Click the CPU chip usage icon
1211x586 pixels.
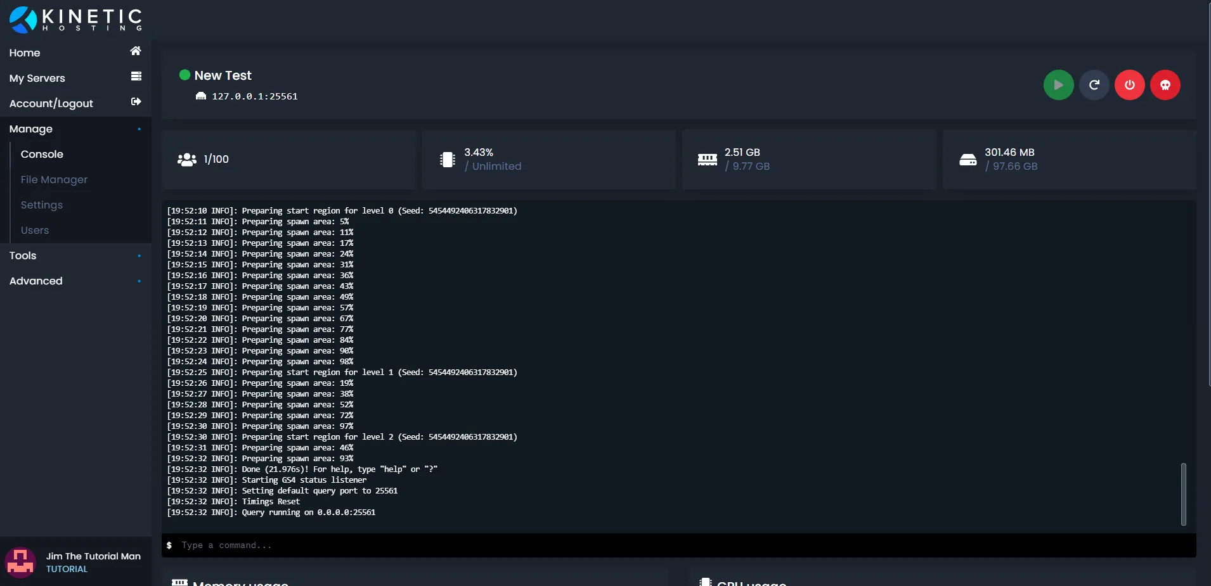(x=448, y=160)
